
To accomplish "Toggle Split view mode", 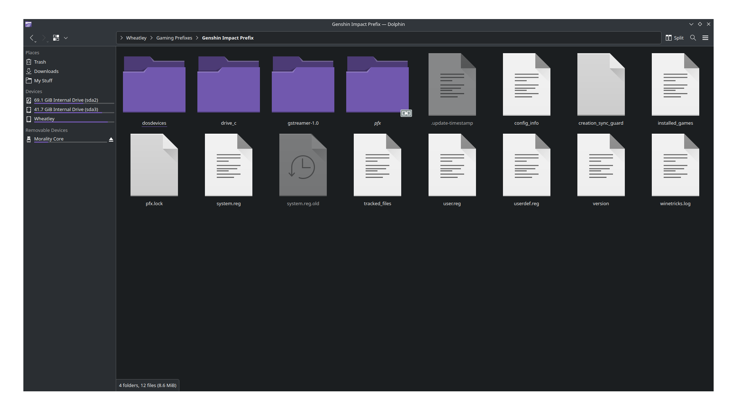I will 674,38.
